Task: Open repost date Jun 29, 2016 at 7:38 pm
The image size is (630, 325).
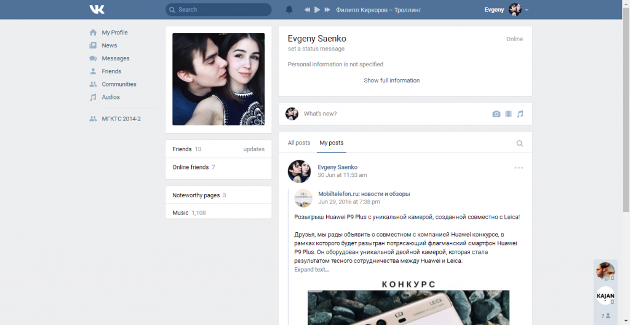Action: [x=349, y=202]
